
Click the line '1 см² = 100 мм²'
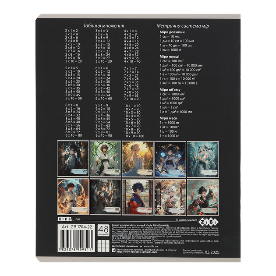coord(172,61)
